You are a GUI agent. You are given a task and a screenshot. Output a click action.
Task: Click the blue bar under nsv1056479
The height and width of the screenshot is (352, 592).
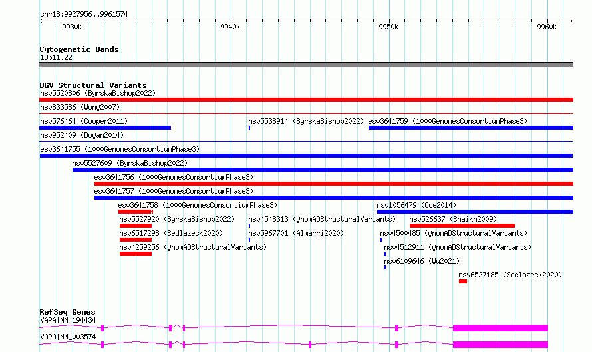(475, 212)
